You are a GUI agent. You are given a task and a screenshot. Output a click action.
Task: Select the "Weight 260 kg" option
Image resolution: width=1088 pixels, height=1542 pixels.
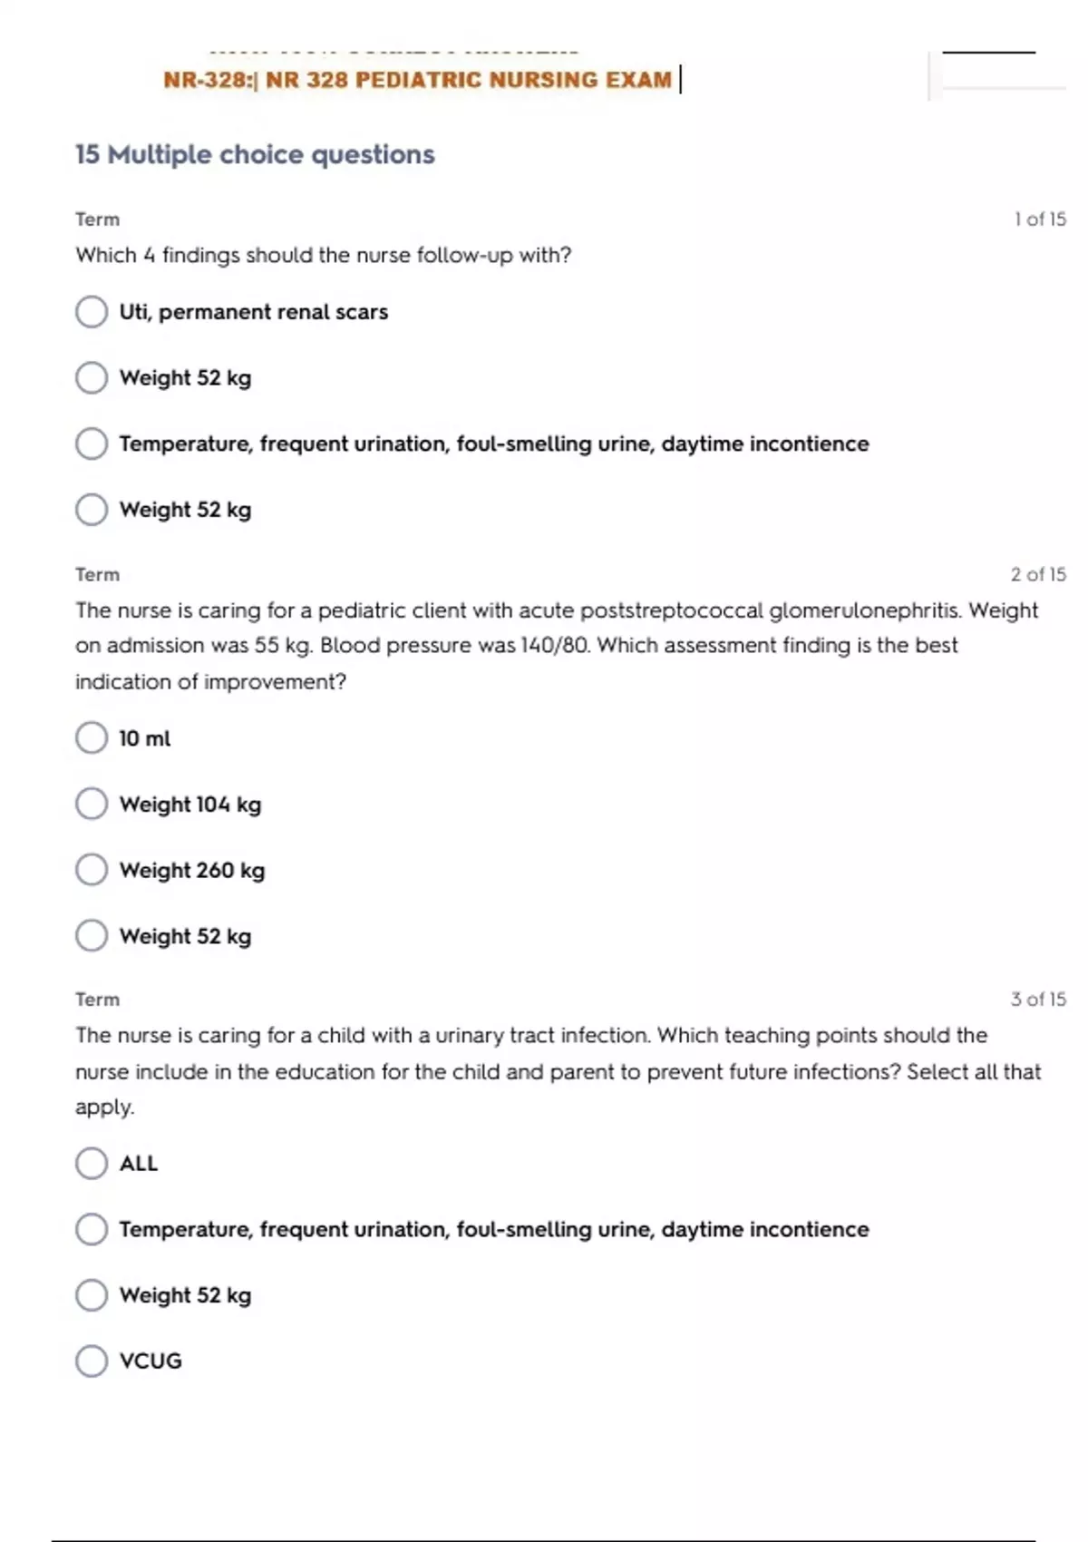(x=92, y=870)
